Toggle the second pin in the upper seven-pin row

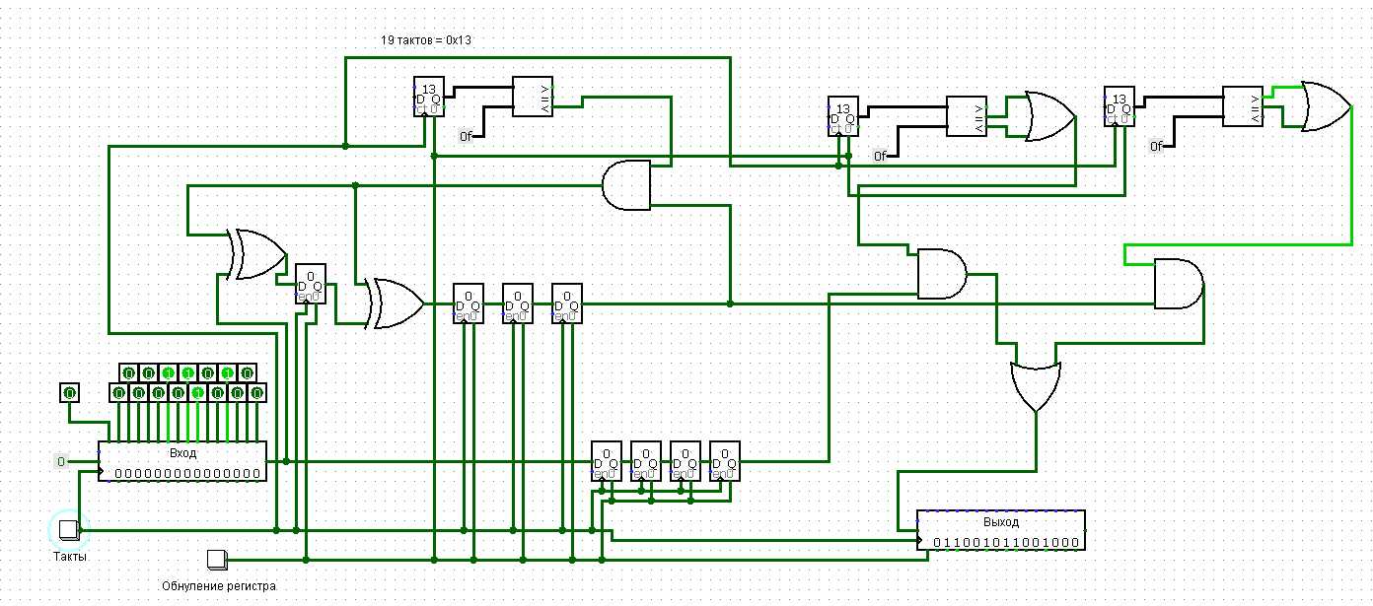click(x=148, y=372)
